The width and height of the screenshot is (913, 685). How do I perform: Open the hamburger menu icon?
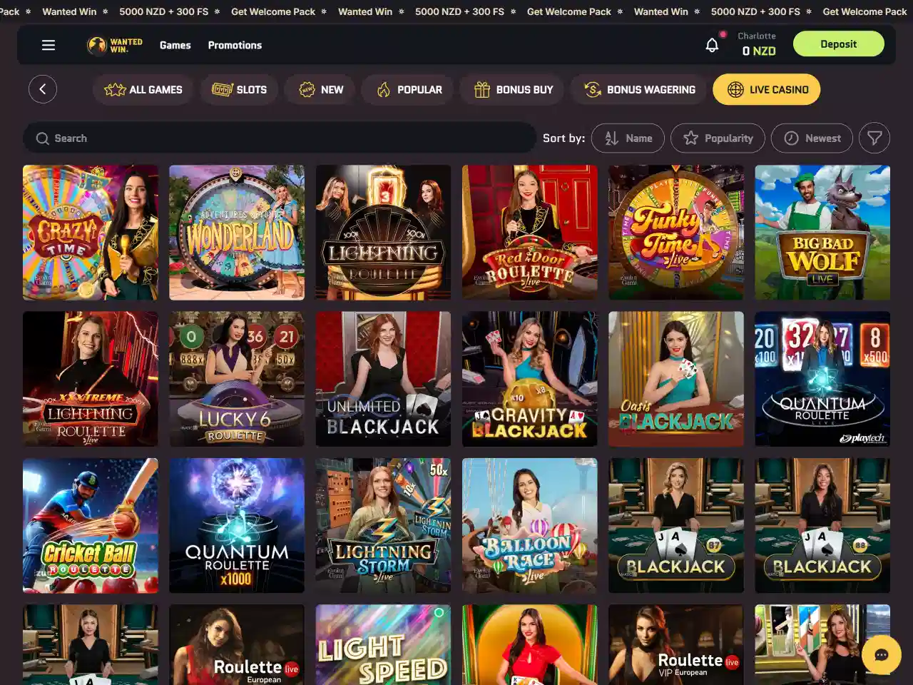pyautogui.click(x=49, y=45)
